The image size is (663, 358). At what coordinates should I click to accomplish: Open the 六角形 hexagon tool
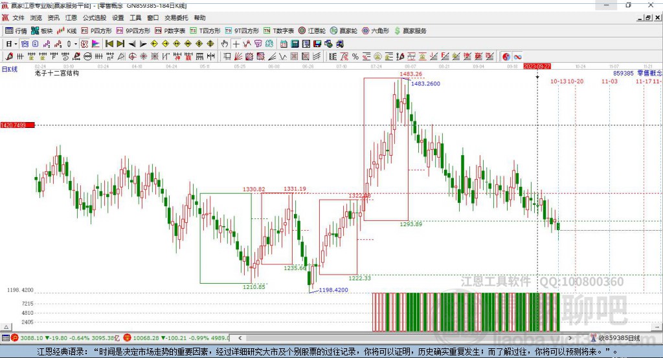376,31
